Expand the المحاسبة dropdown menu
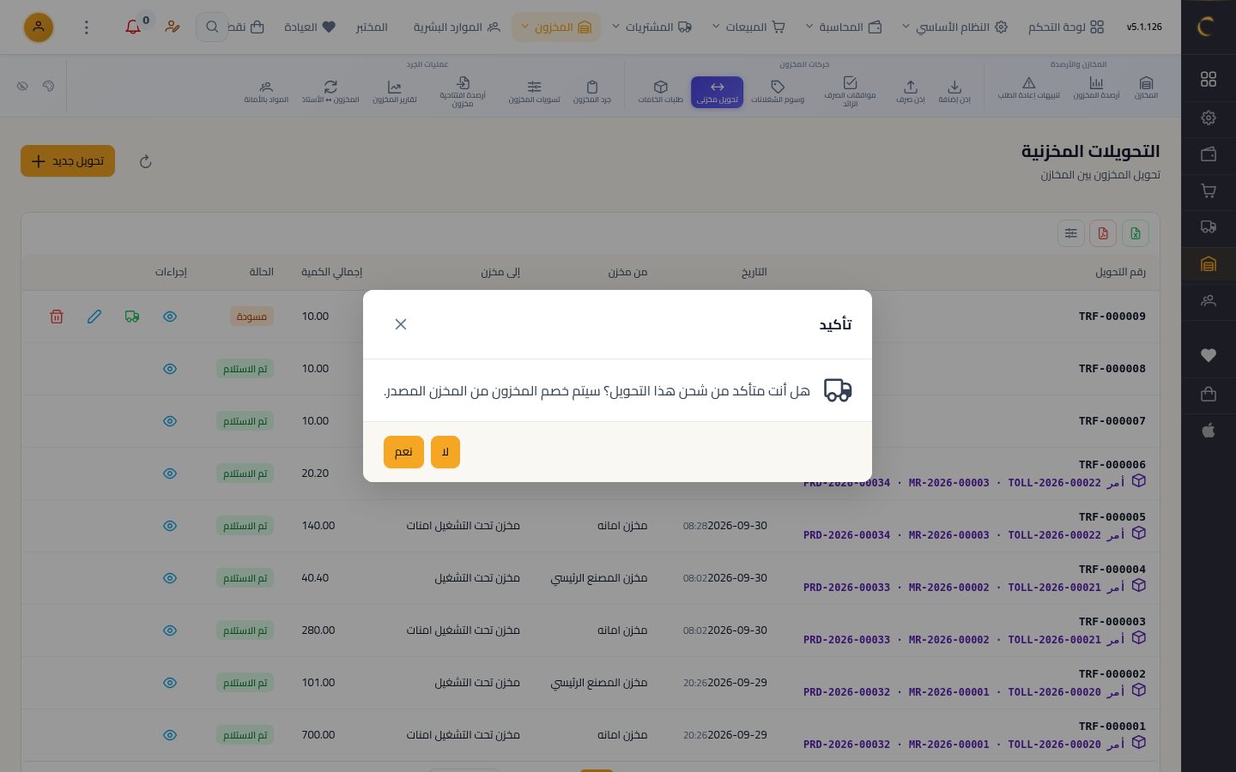Viewport: 1236px width, 772px height. tap(843, 27)
